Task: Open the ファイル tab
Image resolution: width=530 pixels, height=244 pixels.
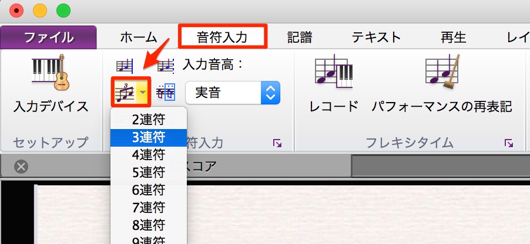Action: point(48,38)
